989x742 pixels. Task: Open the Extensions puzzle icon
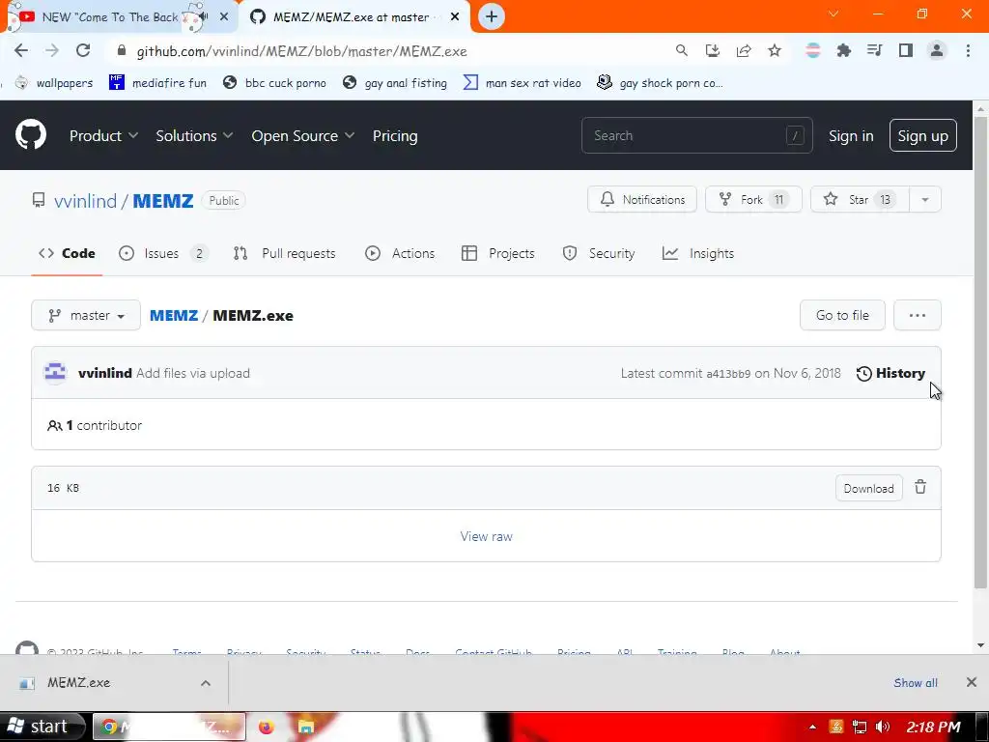844,50
